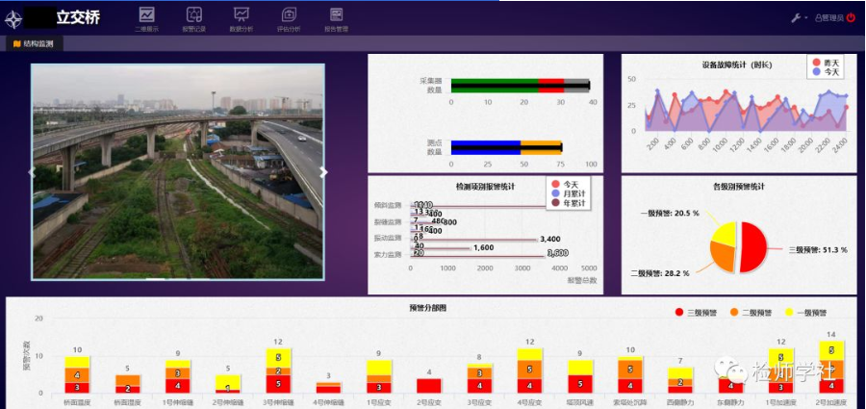Click the compass logo icon at top left
866x409 pixels.
pos(14,19)
